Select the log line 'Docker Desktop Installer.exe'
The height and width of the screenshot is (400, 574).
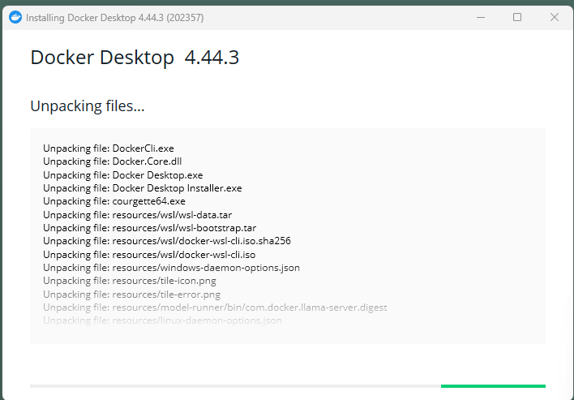coord(143,188)
